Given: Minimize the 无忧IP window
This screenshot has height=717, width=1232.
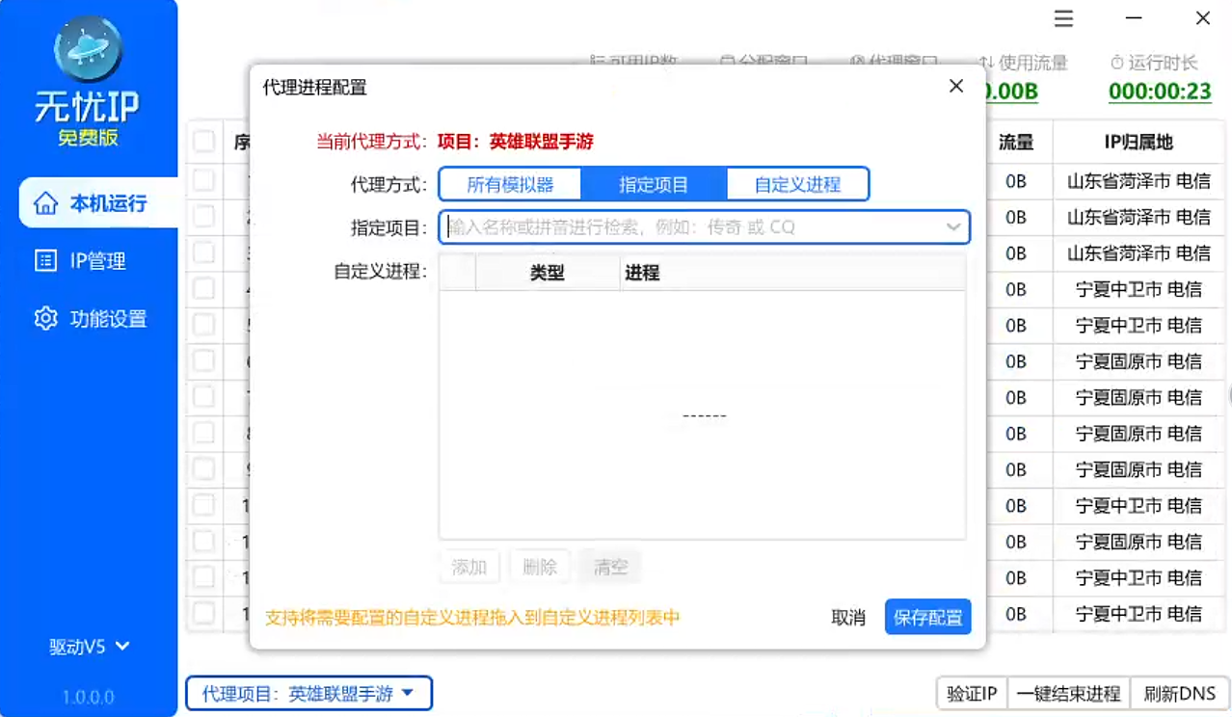Looking at the screenshot, I should (x=1134, y=18).
